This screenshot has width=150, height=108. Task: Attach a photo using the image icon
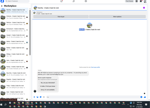point(37,97)
